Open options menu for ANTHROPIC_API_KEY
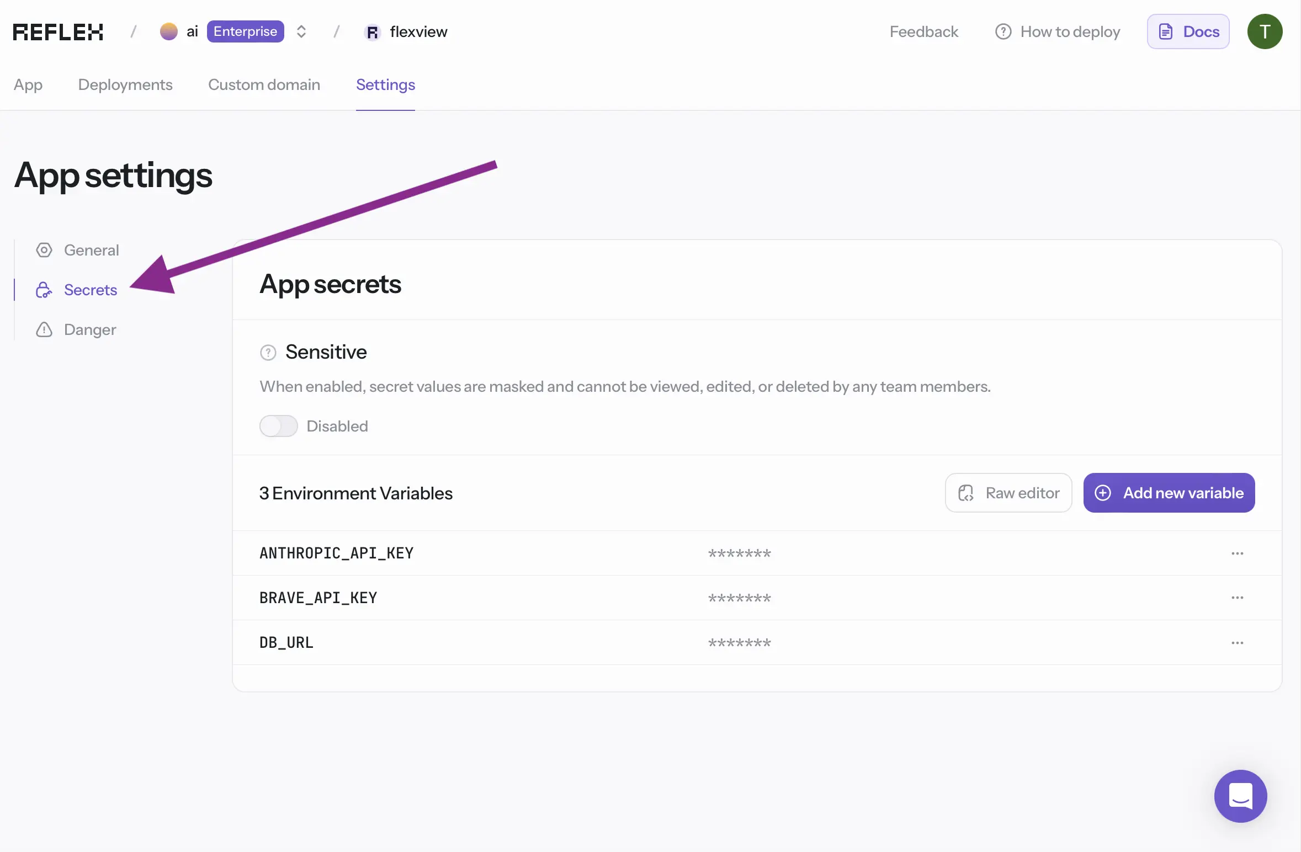Screen dimensions: 1301x852 coord(1237,553)
